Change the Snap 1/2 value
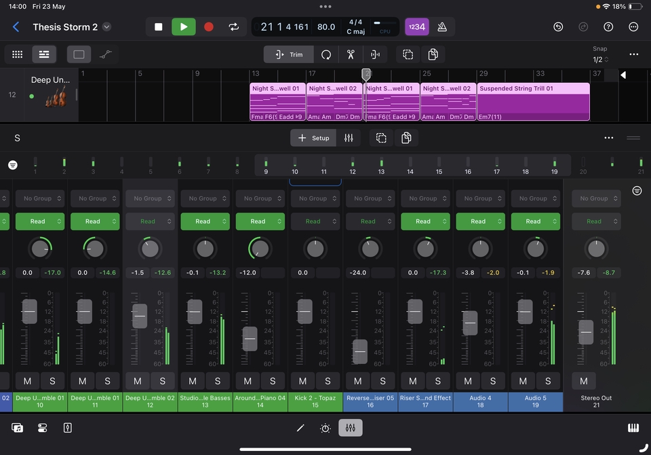 coord(600,60)
